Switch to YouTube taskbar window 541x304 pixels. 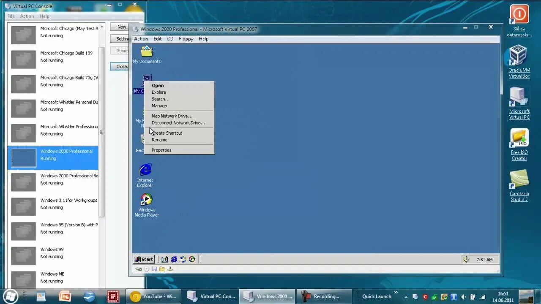[153, 296]
